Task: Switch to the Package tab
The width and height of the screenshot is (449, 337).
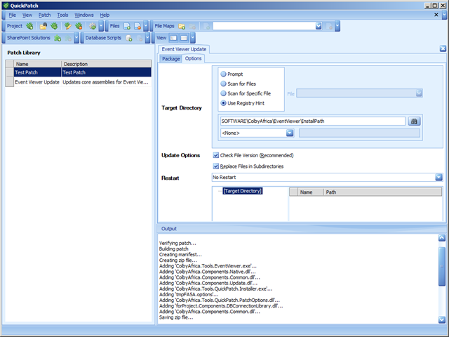Action: click(x=171, y=59)
